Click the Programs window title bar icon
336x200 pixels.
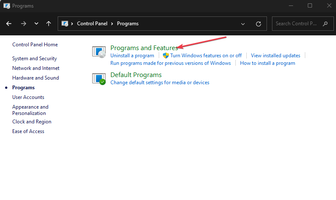tap(7, 6)
